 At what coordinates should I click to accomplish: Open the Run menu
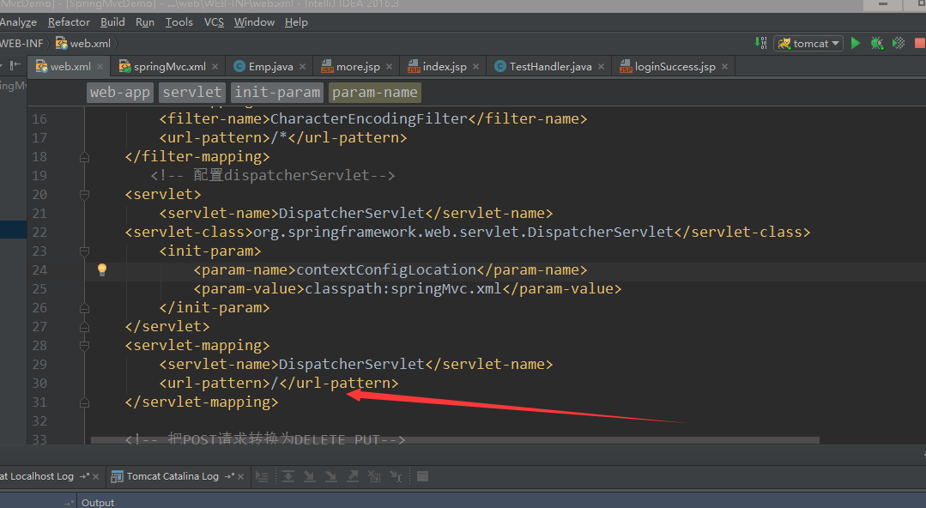click(x=145, y=21)
